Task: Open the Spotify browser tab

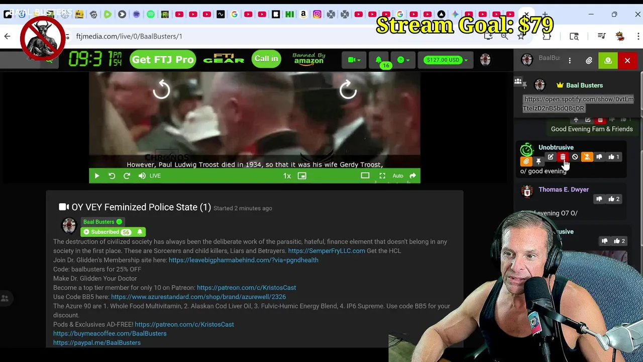Action: coord(151,15)
